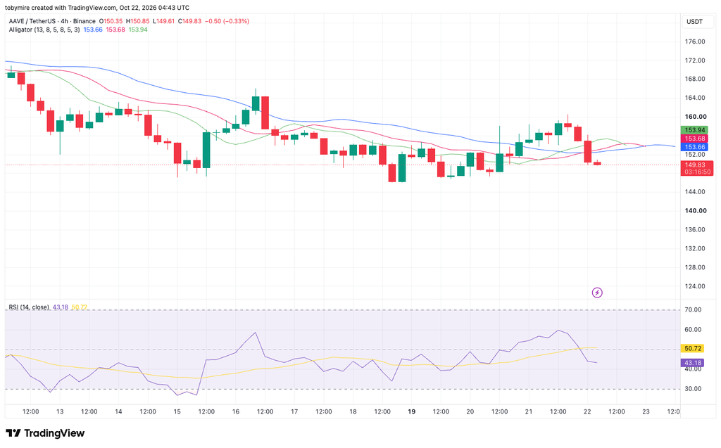Click the blue Alligator value 153.66 in legend

click(93, 30)
